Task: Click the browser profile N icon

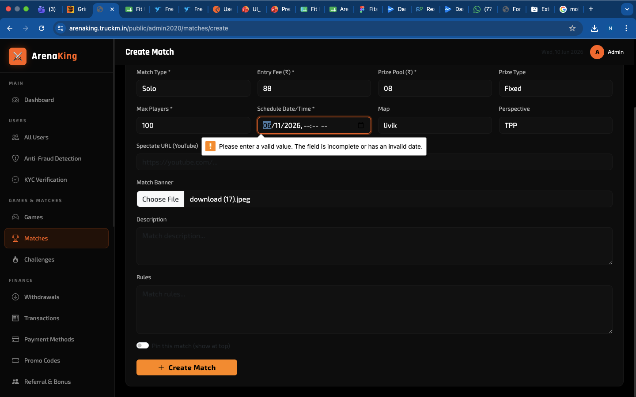Action: (610, 28)
